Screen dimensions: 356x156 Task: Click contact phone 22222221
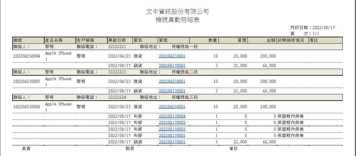(x=117, y=47)
